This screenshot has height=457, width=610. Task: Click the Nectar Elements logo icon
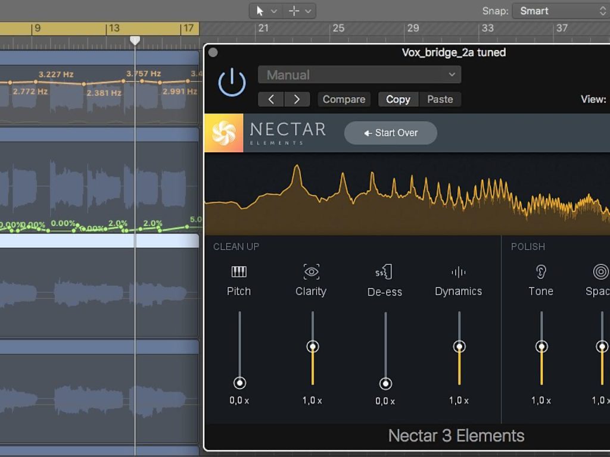click(x=224, y=133)
